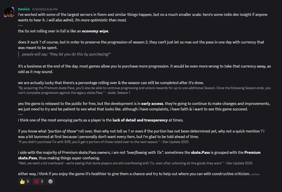Viewport: 282px width, 192px height.
Task: Click the "lack of detail and transparency" phrase
Action: (x=150, y=120)
